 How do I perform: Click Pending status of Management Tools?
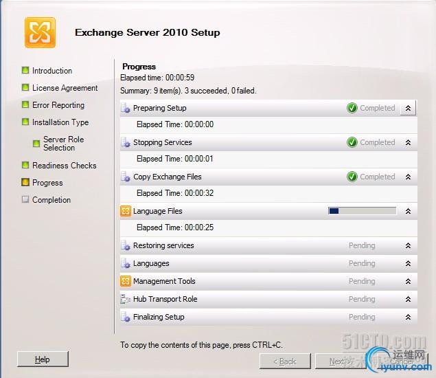tap(362, 281)
